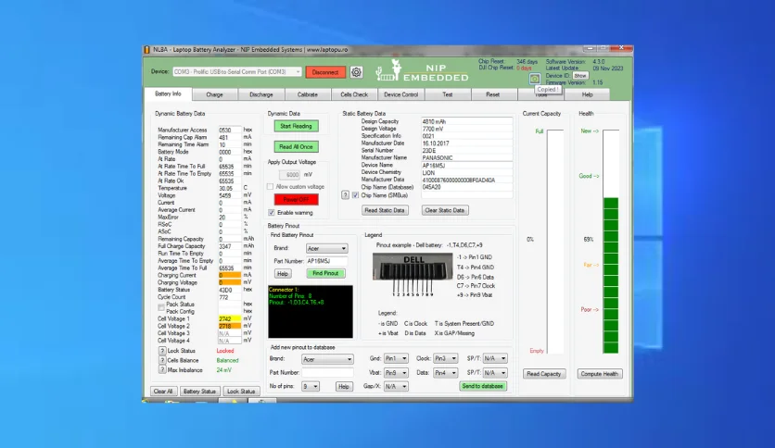Click the empty Part Number field in Add new pinout
This screenshot has height=448, width=775.
(x=327, y=372)
